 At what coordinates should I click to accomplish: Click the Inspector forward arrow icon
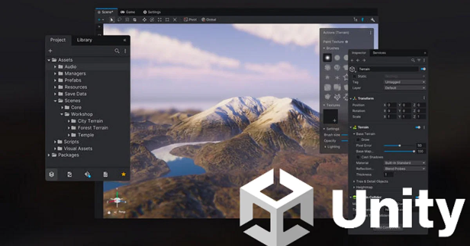click(x=364, y=60)
